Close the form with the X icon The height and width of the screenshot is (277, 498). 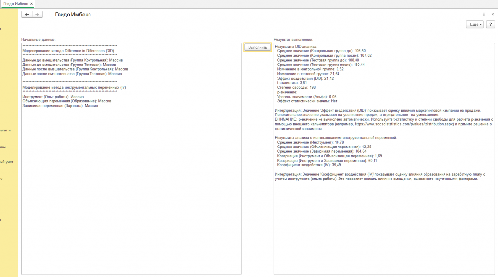point(493,14)
